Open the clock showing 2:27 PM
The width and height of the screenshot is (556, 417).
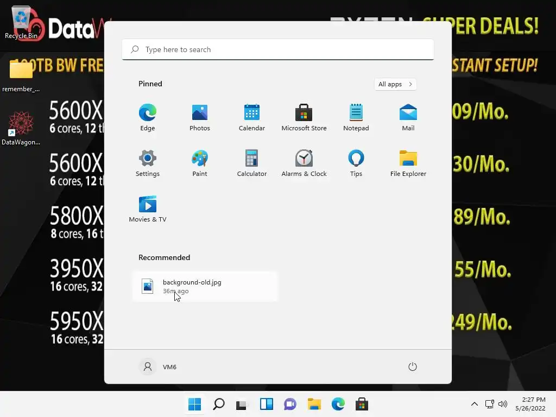click(530, 404)
